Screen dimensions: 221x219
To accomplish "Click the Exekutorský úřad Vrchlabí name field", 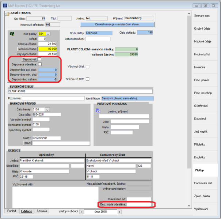I will pos(118,161).
